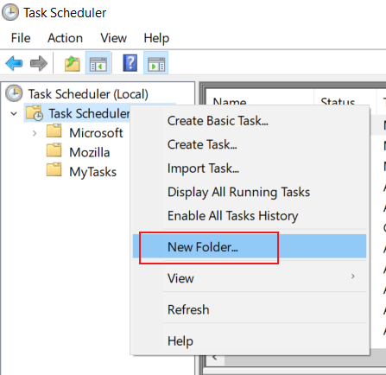This screenshot has height=375, width=386.
Task: Select Display All Running Tasks
Action: (x=250, y=192)
